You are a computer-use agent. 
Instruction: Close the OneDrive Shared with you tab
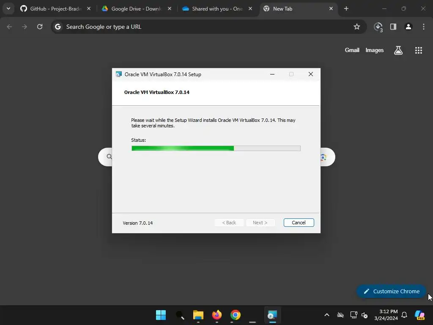[x=250, y=8]
